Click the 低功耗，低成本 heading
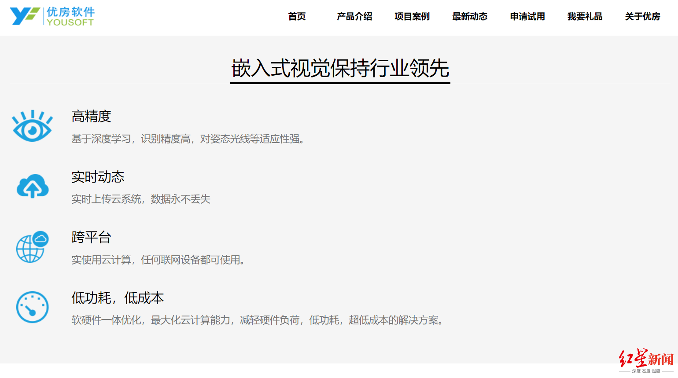Image resolution: width=678 pixels, height=378 pixels. [x=118, y=298]
